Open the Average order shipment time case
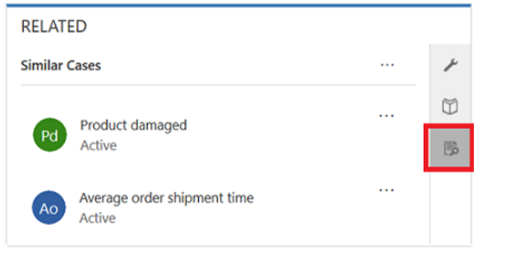This screenshot has width=526, height=278. (166, 198)
